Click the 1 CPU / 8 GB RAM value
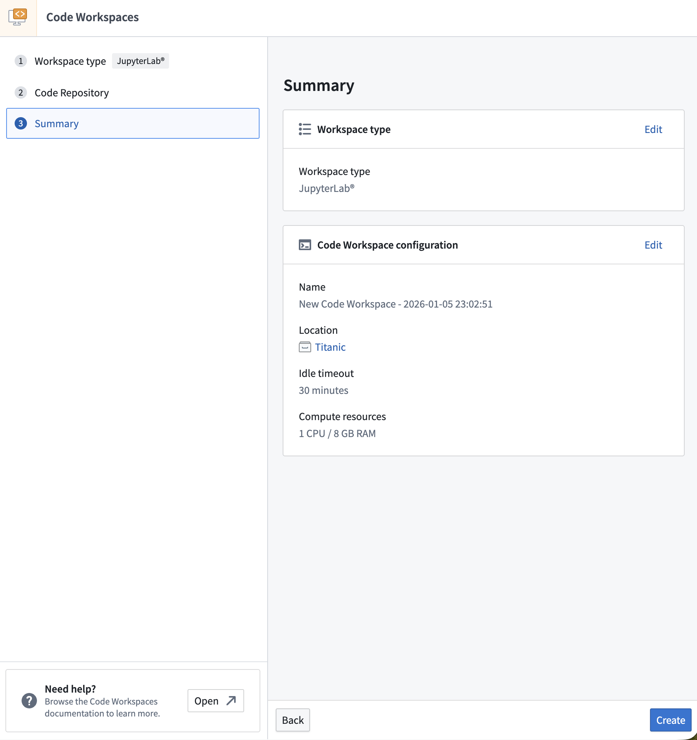This screenshot has height=740, width=697. pyautogui.click(x=337, y=434)
